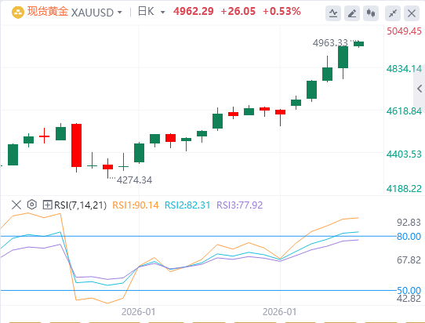Click the RSI(7,14,21) indicator name
425x323 pixels.
pyautogui.click(x=80, y=205)
